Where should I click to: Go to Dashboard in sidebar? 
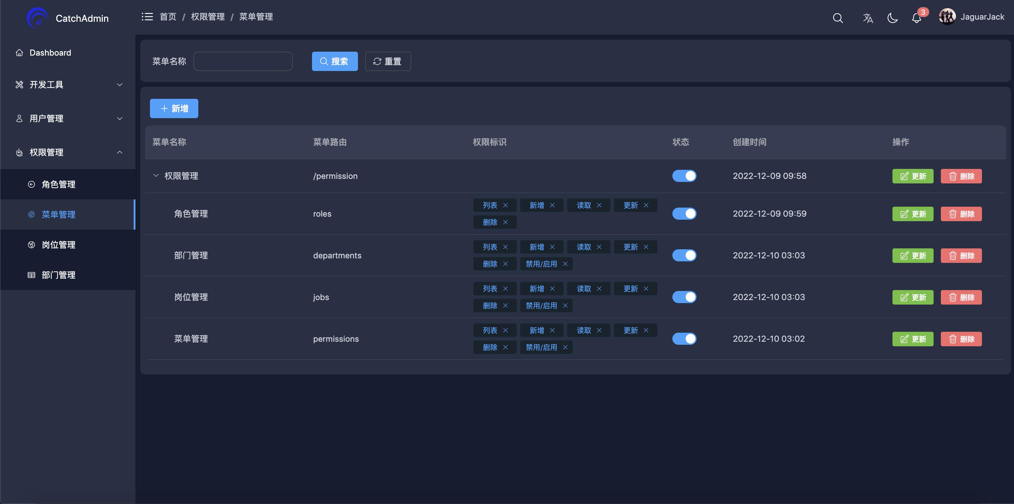tap(50, 53)
